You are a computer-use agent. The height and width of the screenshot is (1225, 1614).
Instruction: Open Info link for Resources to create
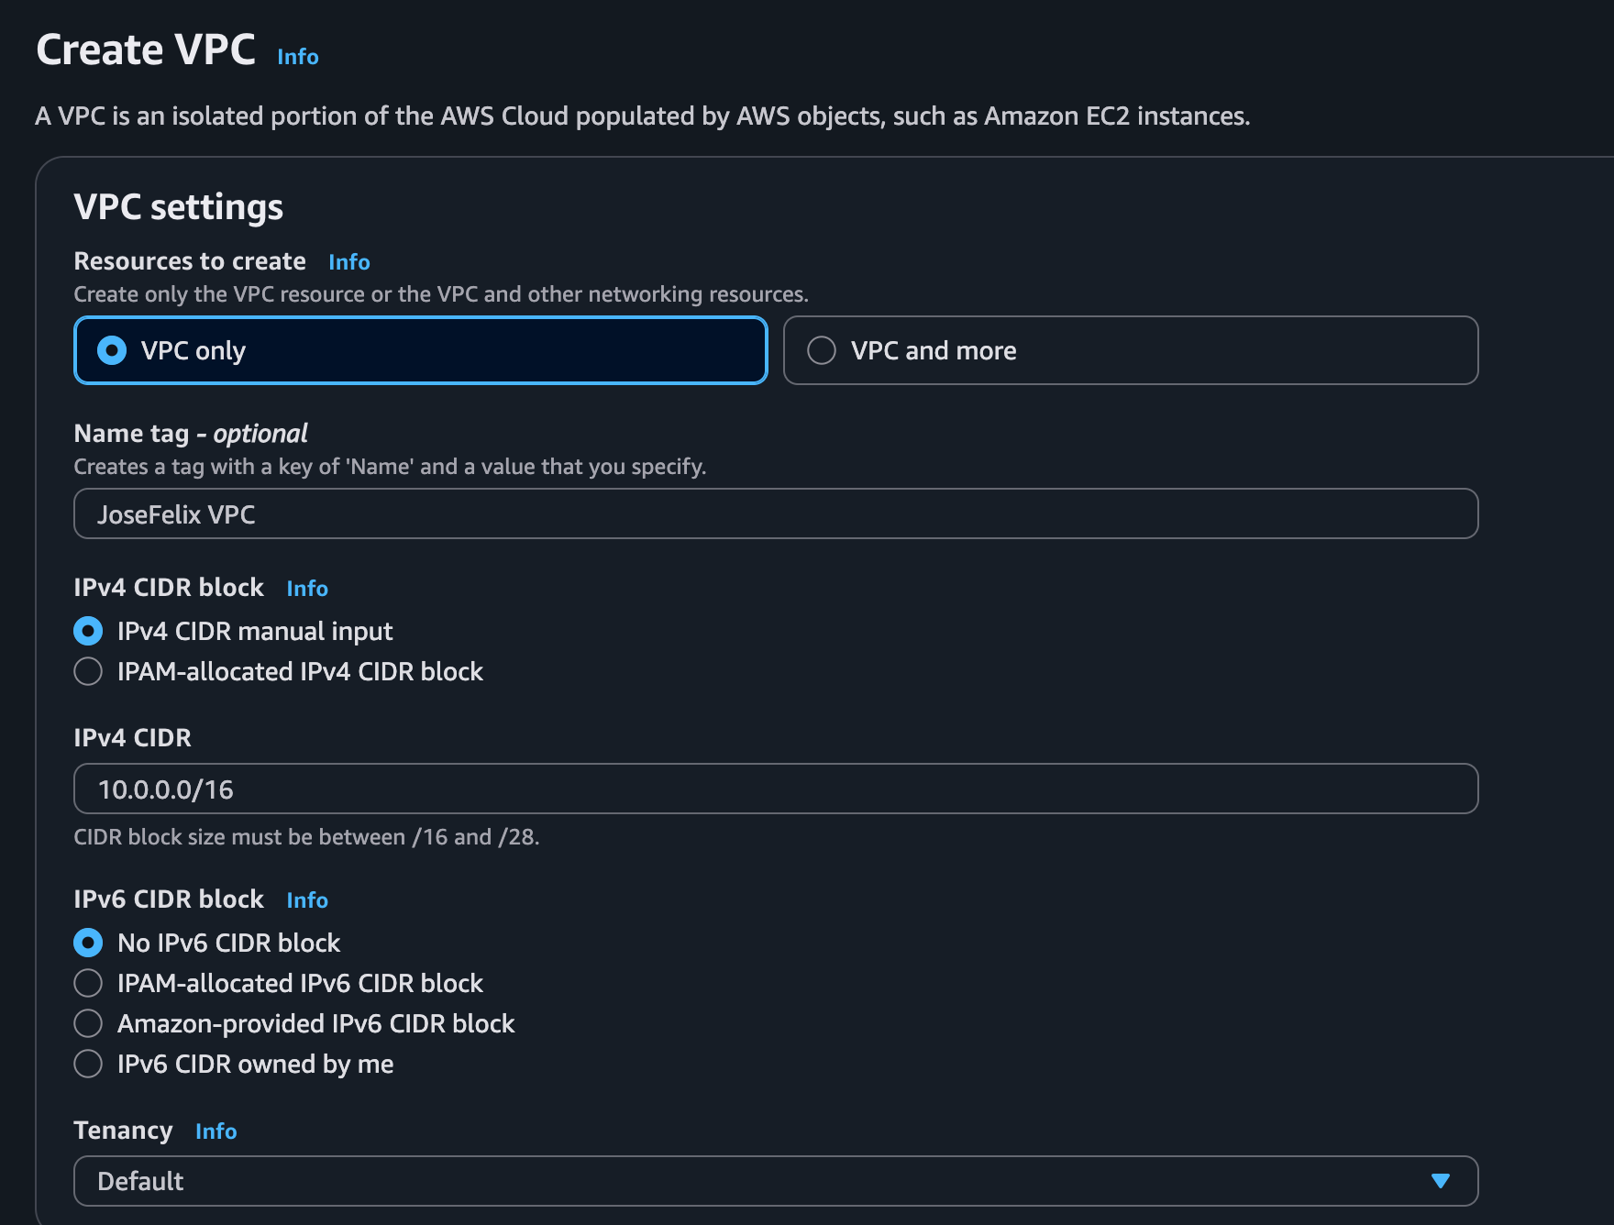click(349, 262)
